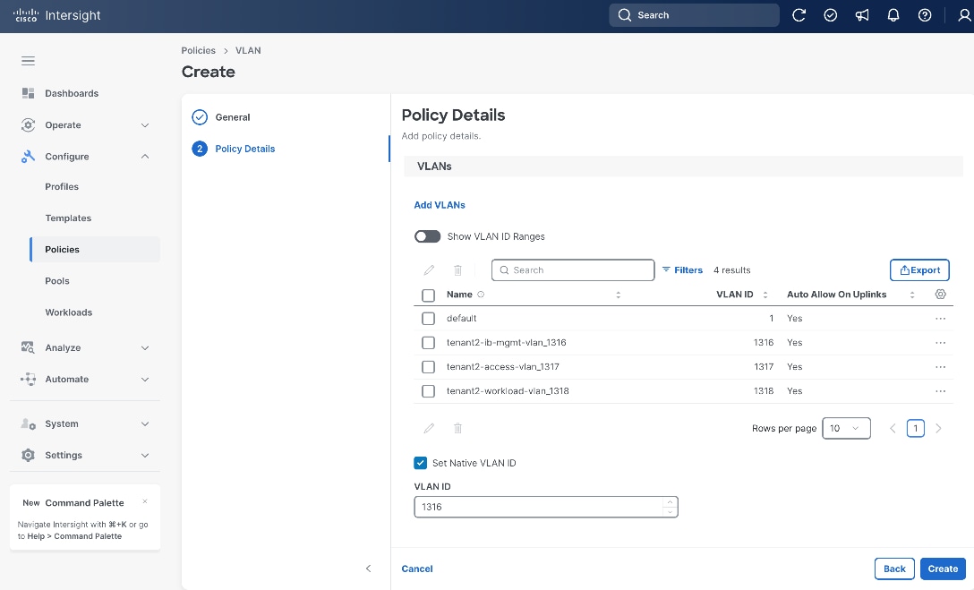Open row actions for tenant2-access-vlan_1317

(941, 367)
